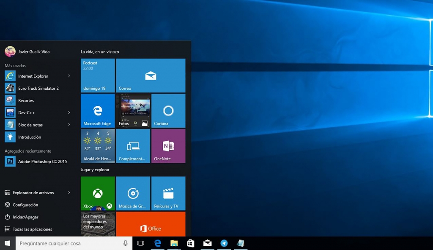The width and height of the screenshot is (433, 250).
Task: Open Todas las aplicaciones list
Action: (x=32, y=229)
